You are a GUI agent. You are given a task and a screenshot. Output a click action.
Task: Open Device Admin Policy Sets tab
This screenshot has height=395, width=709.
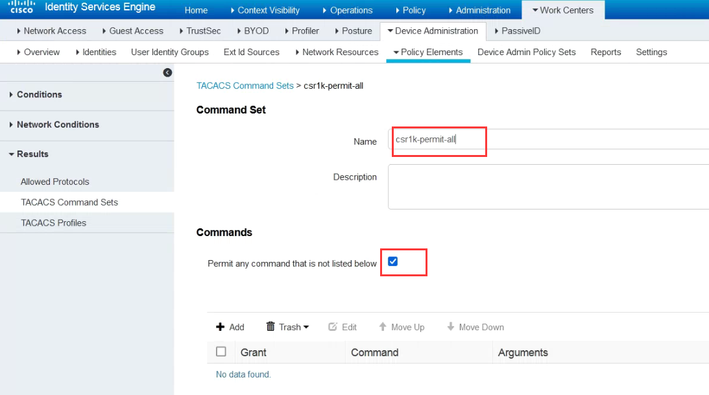tap(526, 52)
